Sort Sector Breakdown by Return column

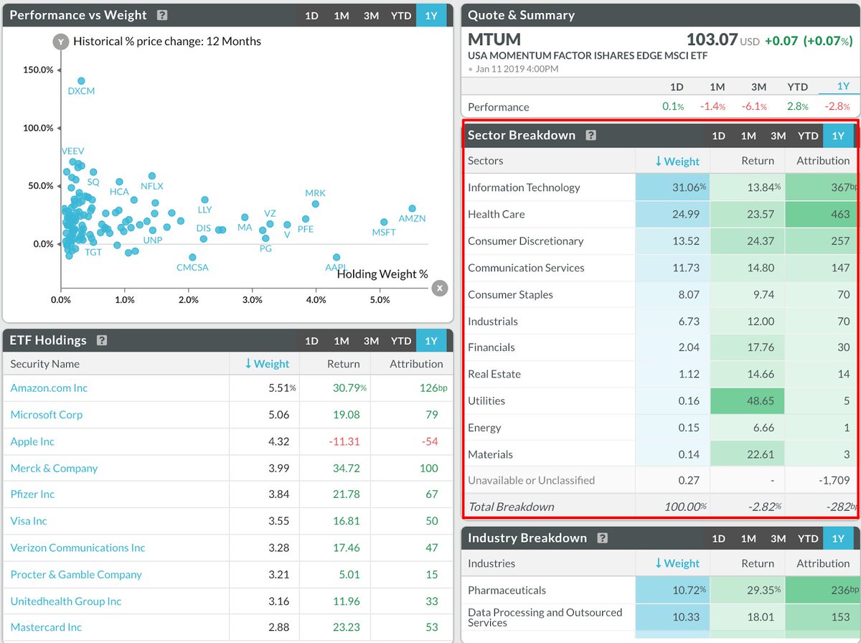[758, 161]
